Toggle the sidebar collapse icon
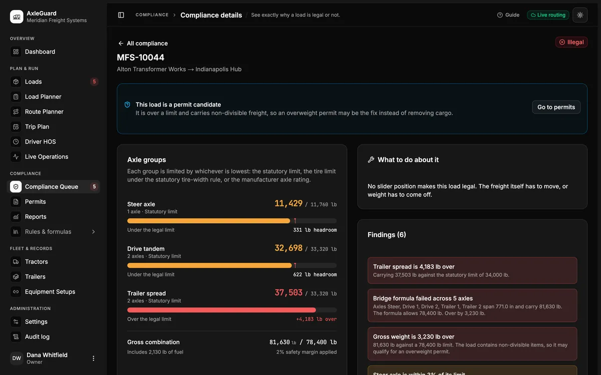This screenshot has width=601, height=375. pos(121,15)
